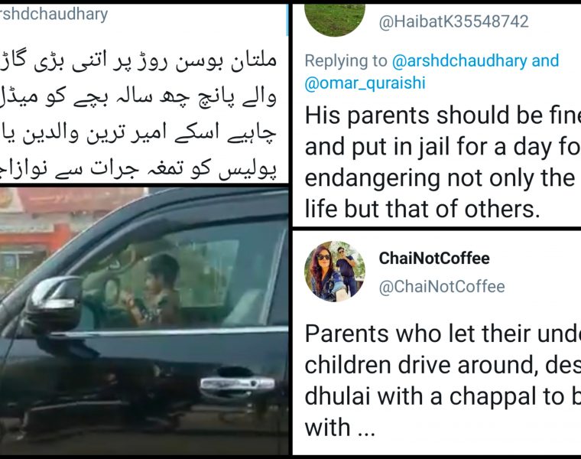Click the @HaibatK35548742 handle
Image resolution: width=581 pixels, height=459 pixels.
(453, 21)
